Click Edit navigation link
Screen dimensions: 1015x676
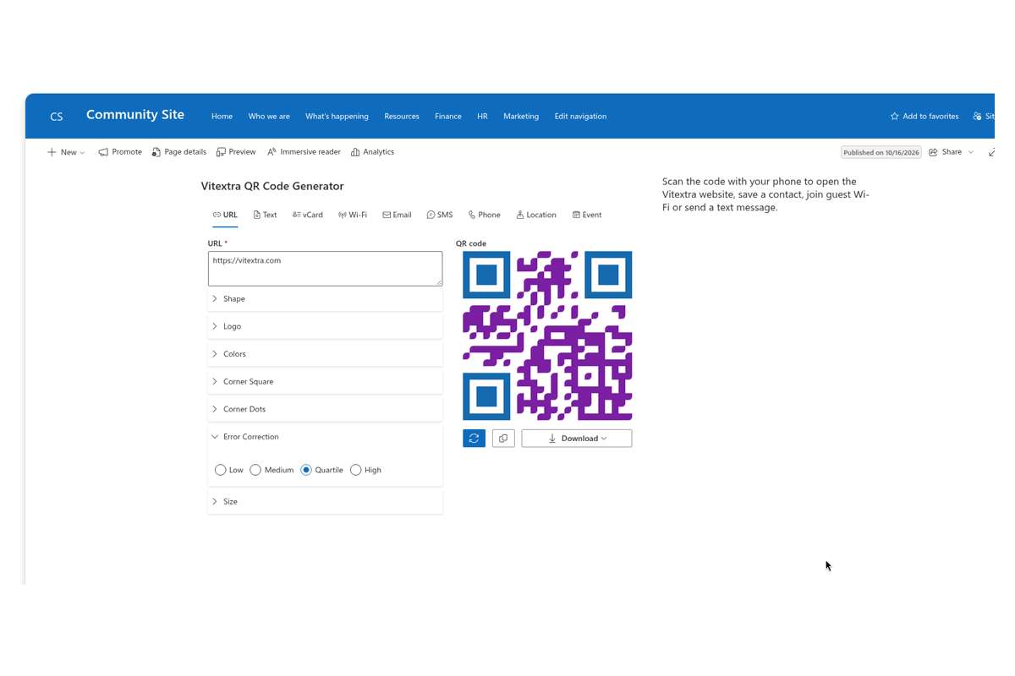580,117
